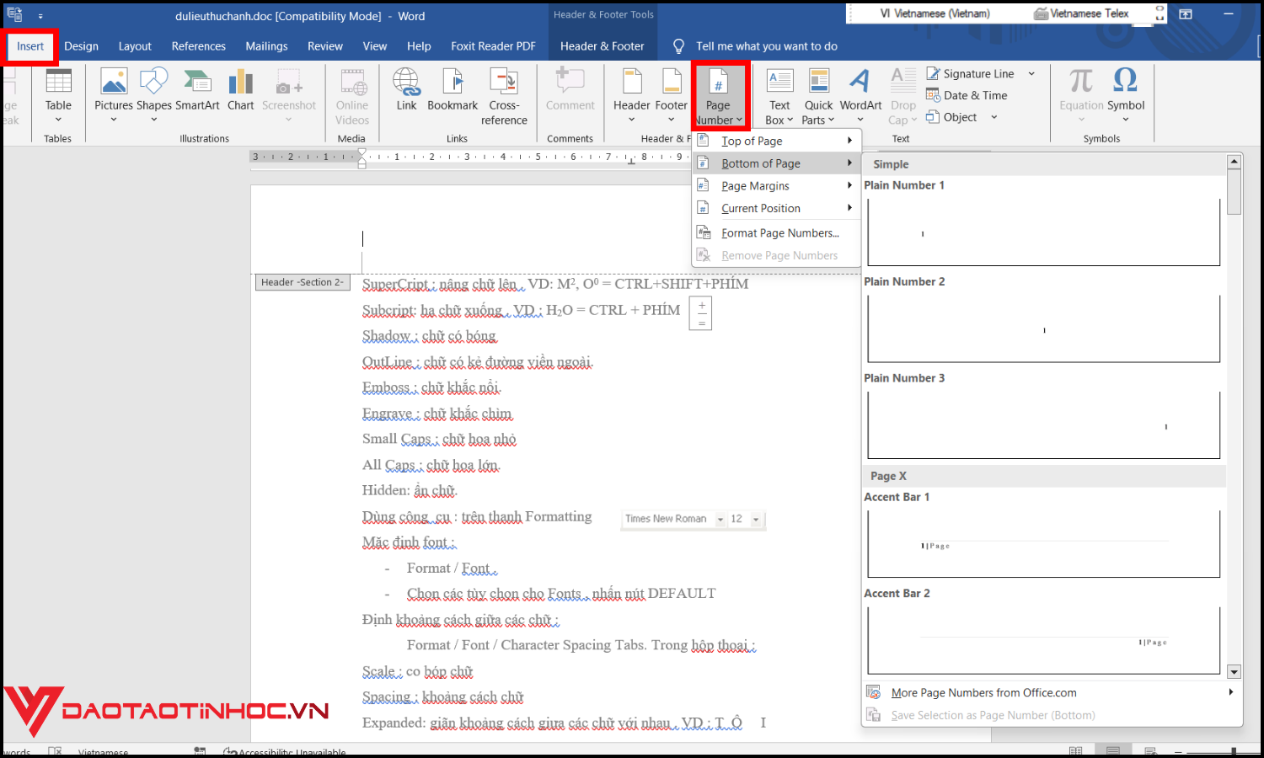Viewport: 1264px width, 758px height.
Task: Insert a Chart
Action: coord(241,90)
